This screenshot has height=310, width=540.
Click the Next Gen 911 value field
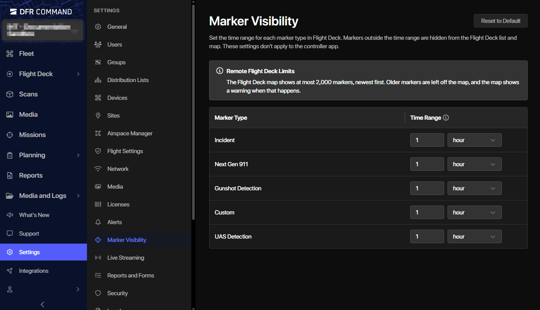427,164
